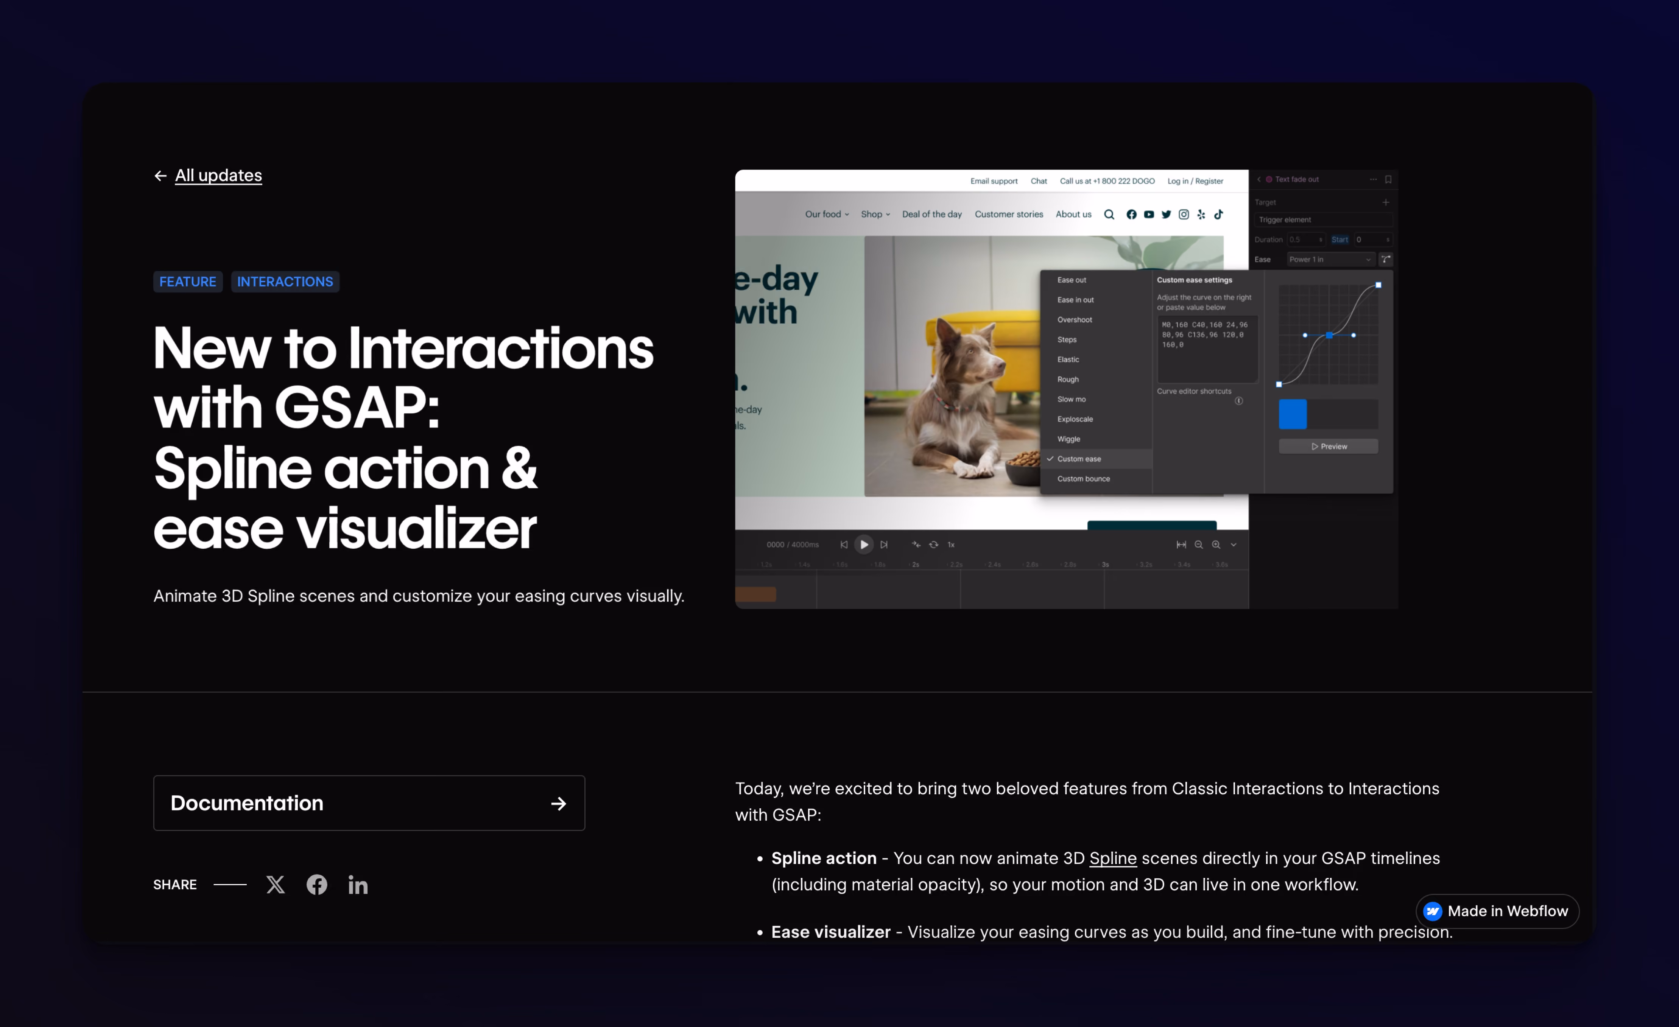The height and width of the screenshot is (1027, 1679).
Task: Open the Documentation link card
Action: pyautogui.click(x=369, y=803)
